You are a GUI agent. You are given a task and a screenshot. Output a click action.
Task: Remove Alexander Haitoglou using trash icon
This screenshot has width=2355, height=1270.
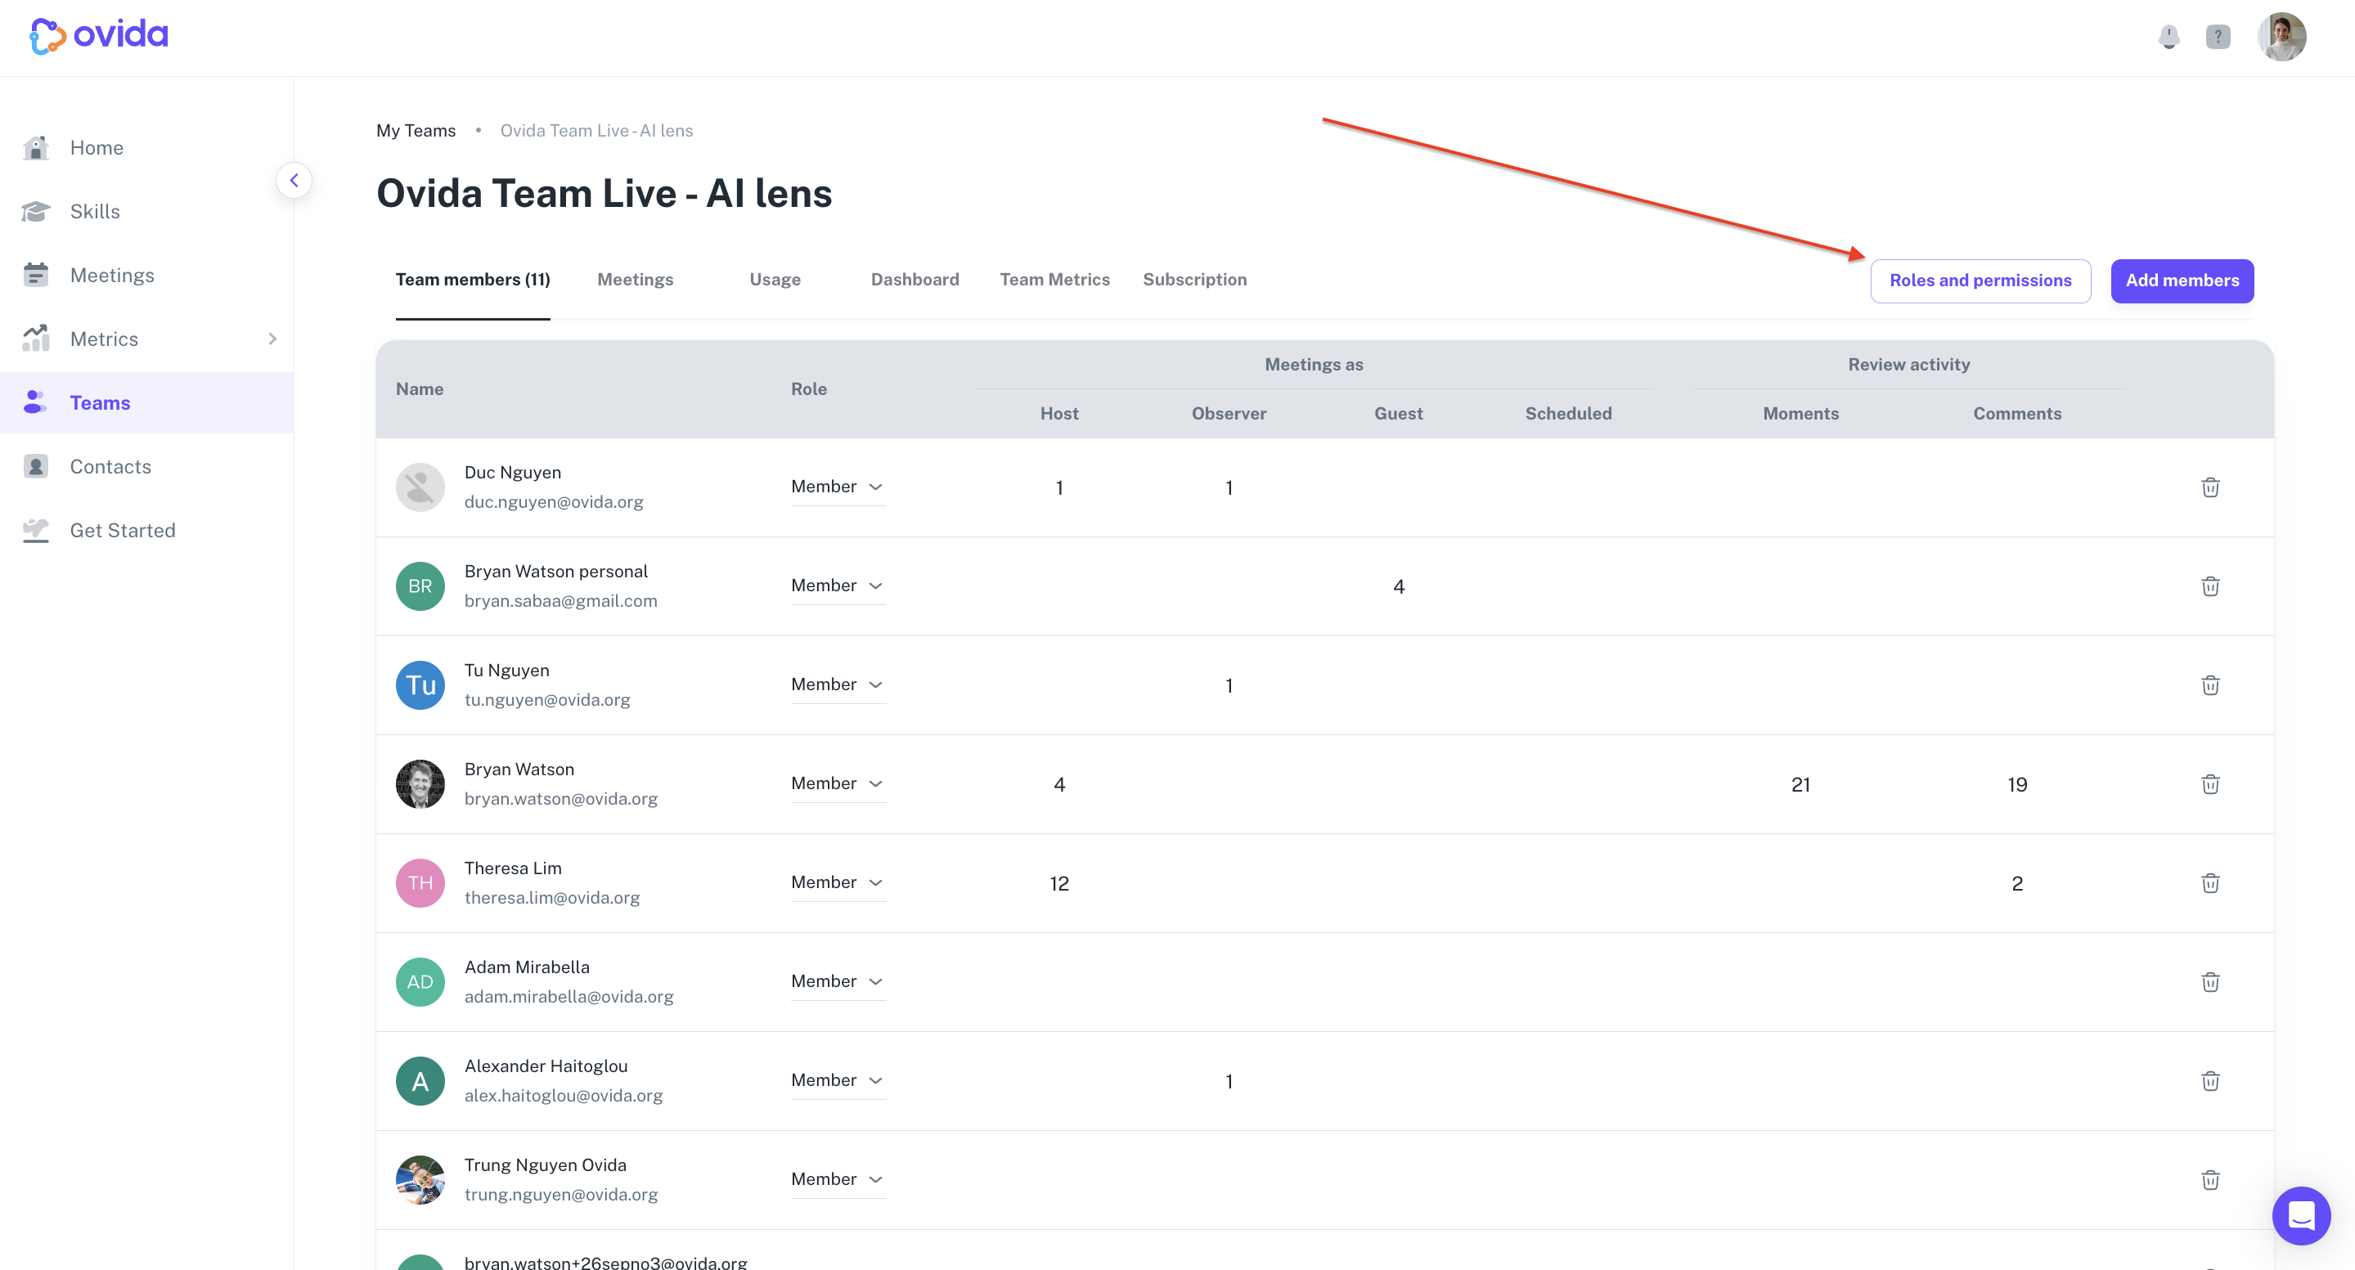coord(2210,1081)
